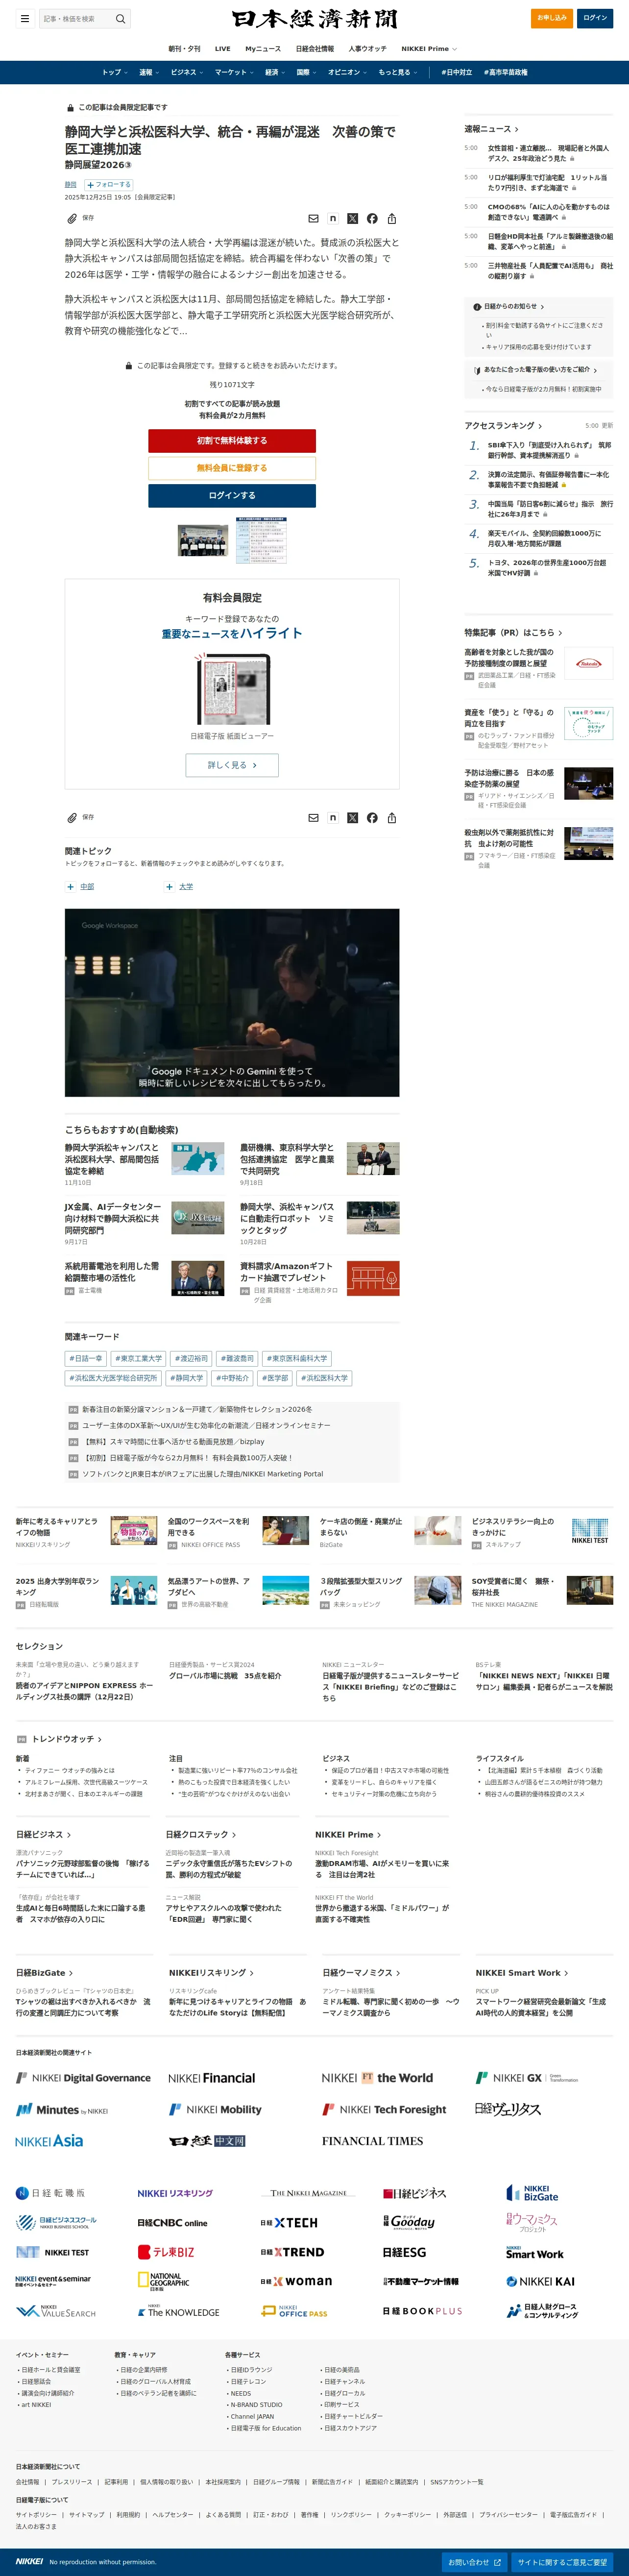Click the NIKKEI footer logo

pyautogui.click(x=30, y=2561)
